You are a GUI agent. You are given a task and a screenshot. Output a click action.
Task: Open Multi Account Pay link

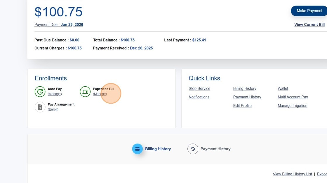[293, 97]
